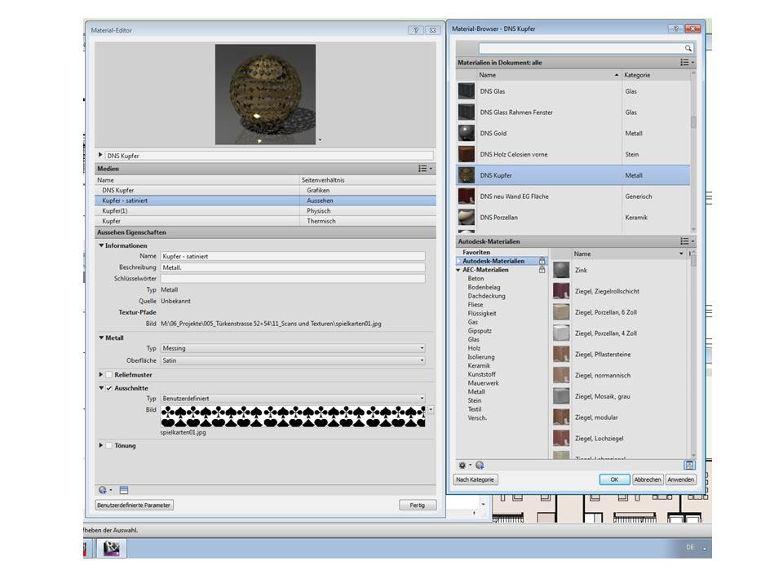Click the help button in Material-Browser title bar
The width and height of the screenshot is (783, 587).
point(675,29)
